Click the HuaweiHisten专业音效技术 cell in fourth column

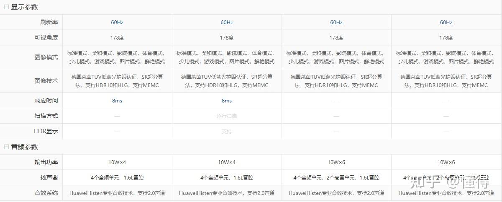446,193
